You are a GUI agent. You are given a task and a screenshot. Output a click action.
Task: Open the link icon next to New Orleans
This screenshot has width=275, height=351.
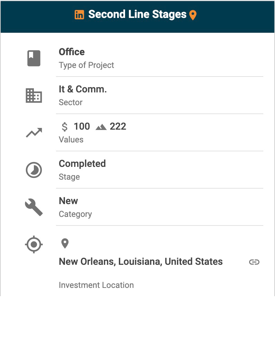click(x=254, y=262)
